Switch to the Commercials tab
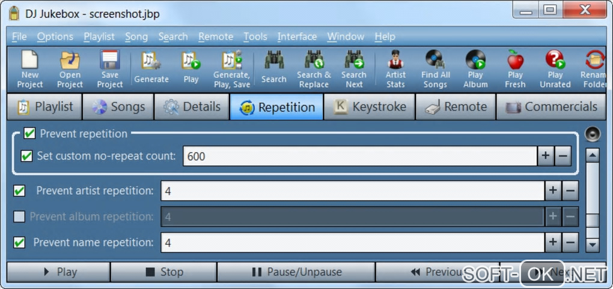Screen dimensions: 613x289 tap(551, 107)
